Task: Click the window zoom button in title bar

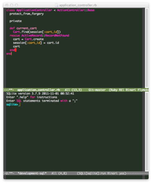Action: point(16,5)
